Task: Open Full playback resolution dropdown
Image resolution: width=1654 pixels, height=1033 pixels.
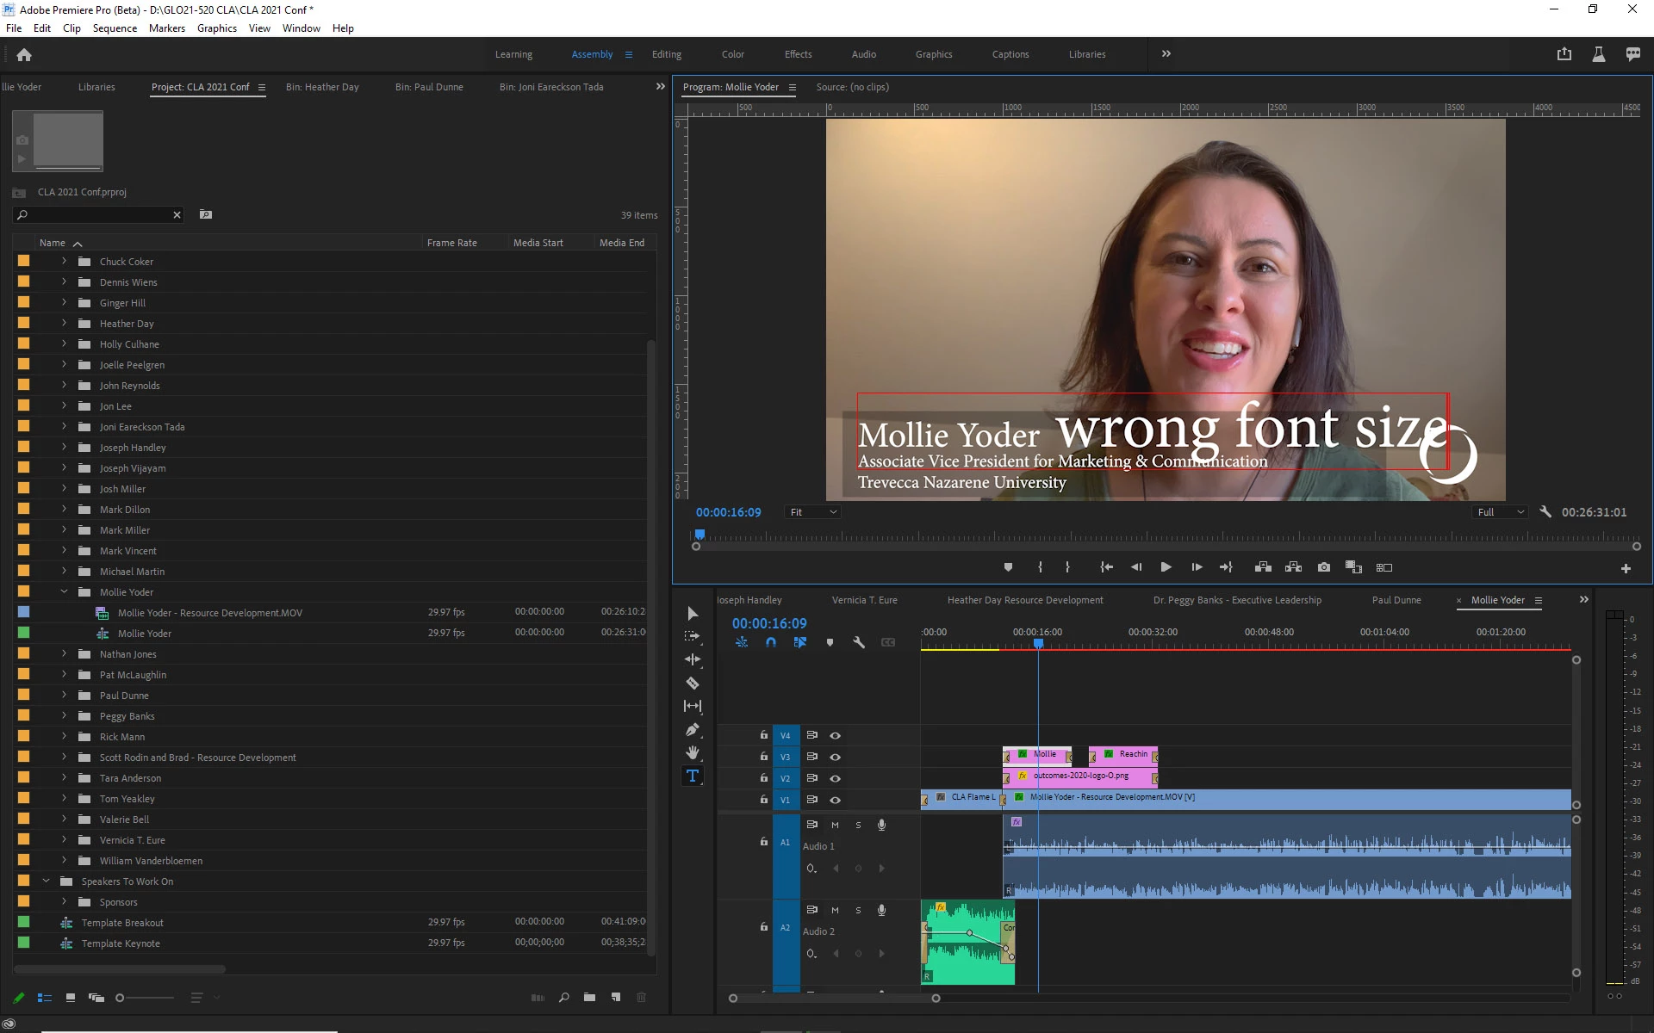Action: point(1501,512)
